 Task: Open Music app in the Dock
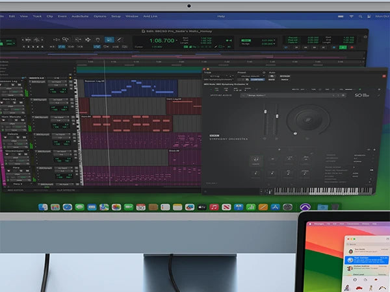(x=214, y=207)
